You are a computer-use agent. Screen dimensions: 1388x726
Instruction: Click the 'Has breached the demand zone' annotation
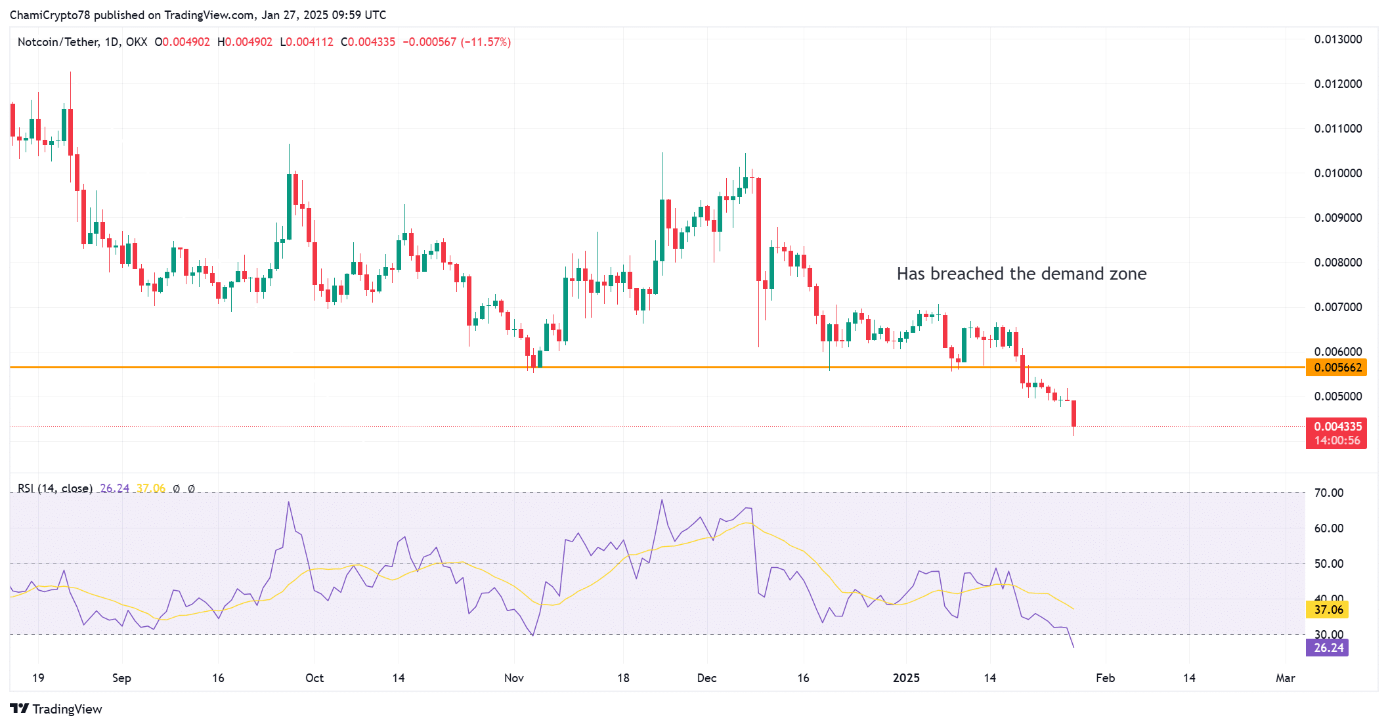coord(1022,274)
